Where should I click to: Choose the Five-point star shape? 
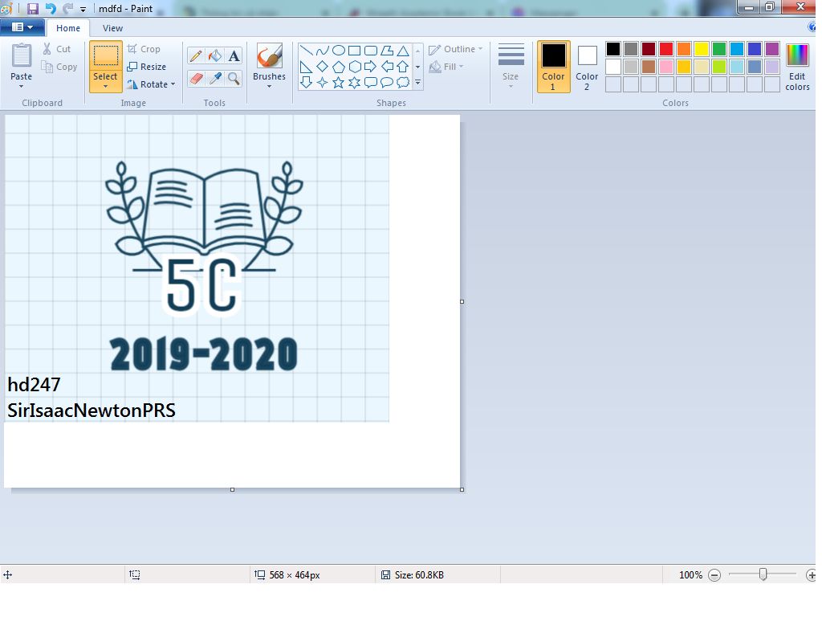[339, 83]
